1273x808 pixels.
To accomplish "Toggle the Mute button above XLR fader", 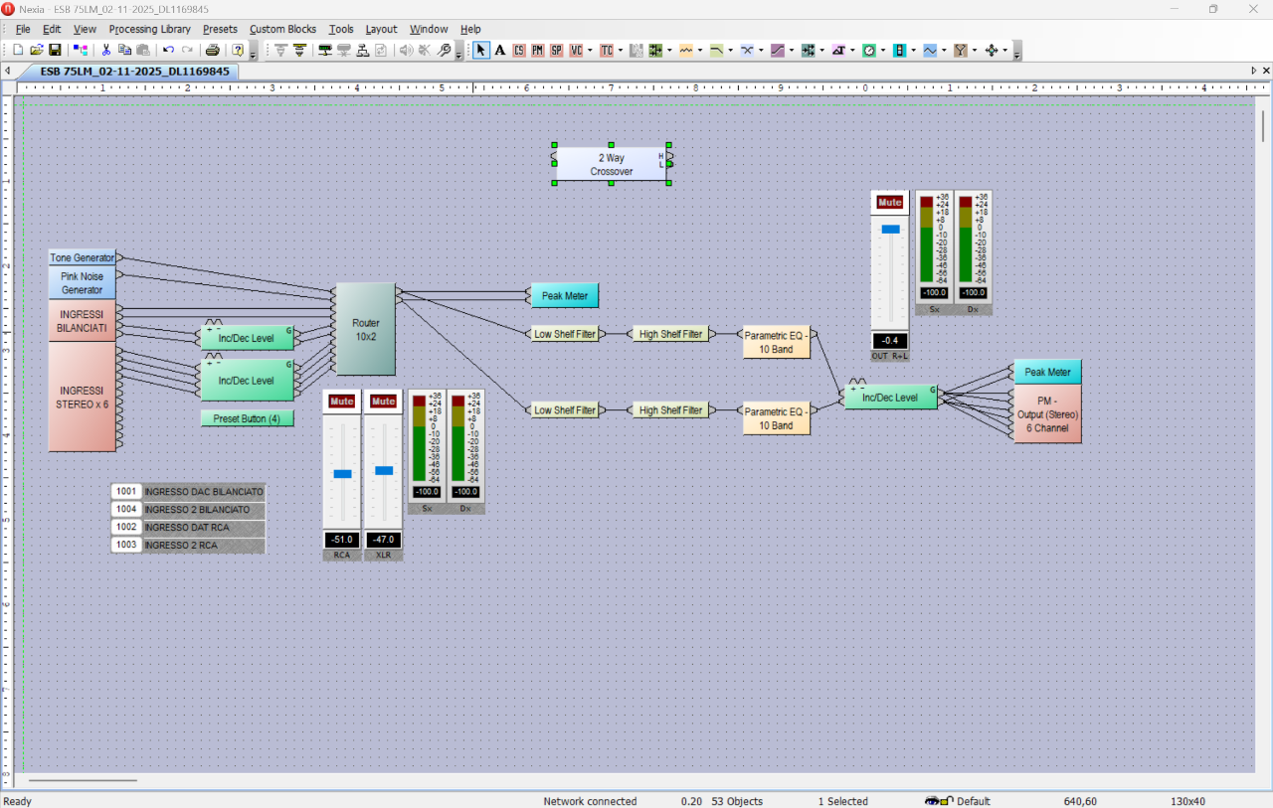I will pyautogui.click(x=383, y=402).
